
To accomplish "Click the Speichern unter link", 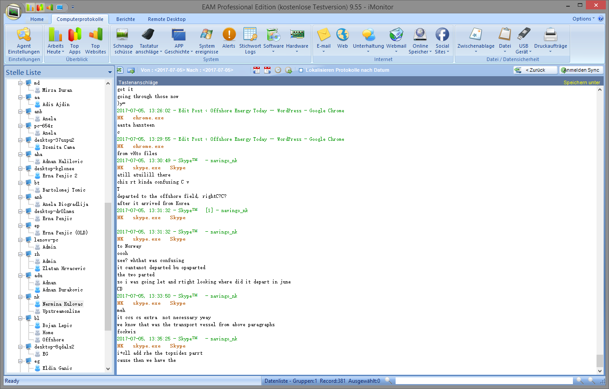I will (581, 82).
